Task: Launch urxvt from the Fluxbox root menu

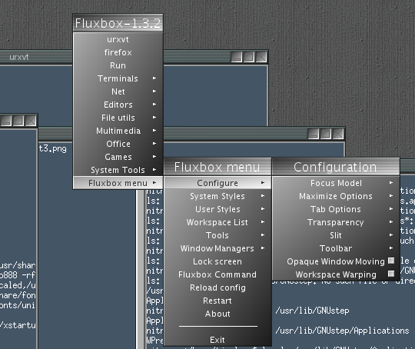Action: coord(118,39)
